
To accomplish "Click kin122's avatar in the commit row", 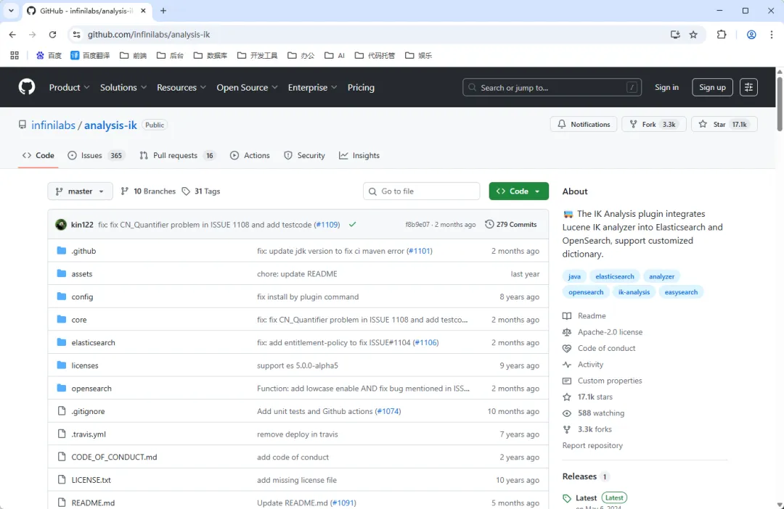I will 61,224.
